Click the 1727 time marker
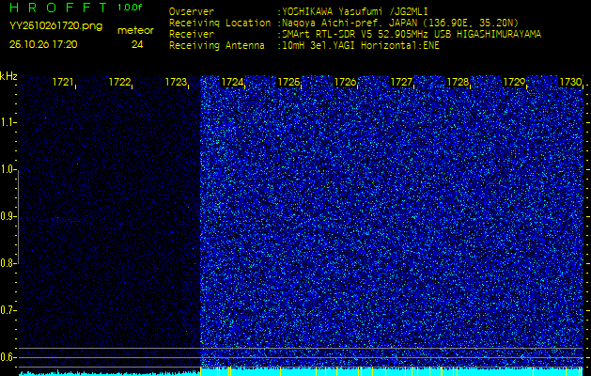The width and height of the screenshot is (591, 376). pyautogui.click(x=401, y=82)
